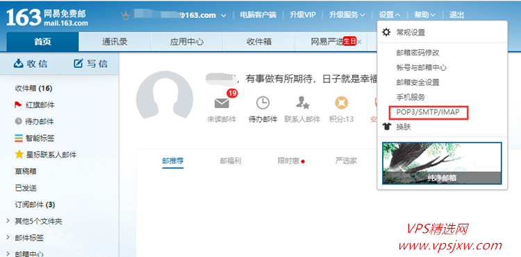521x257 pixels.
Task: Click the envelope icon with 19 badge
Action: (x=222, y=104)
